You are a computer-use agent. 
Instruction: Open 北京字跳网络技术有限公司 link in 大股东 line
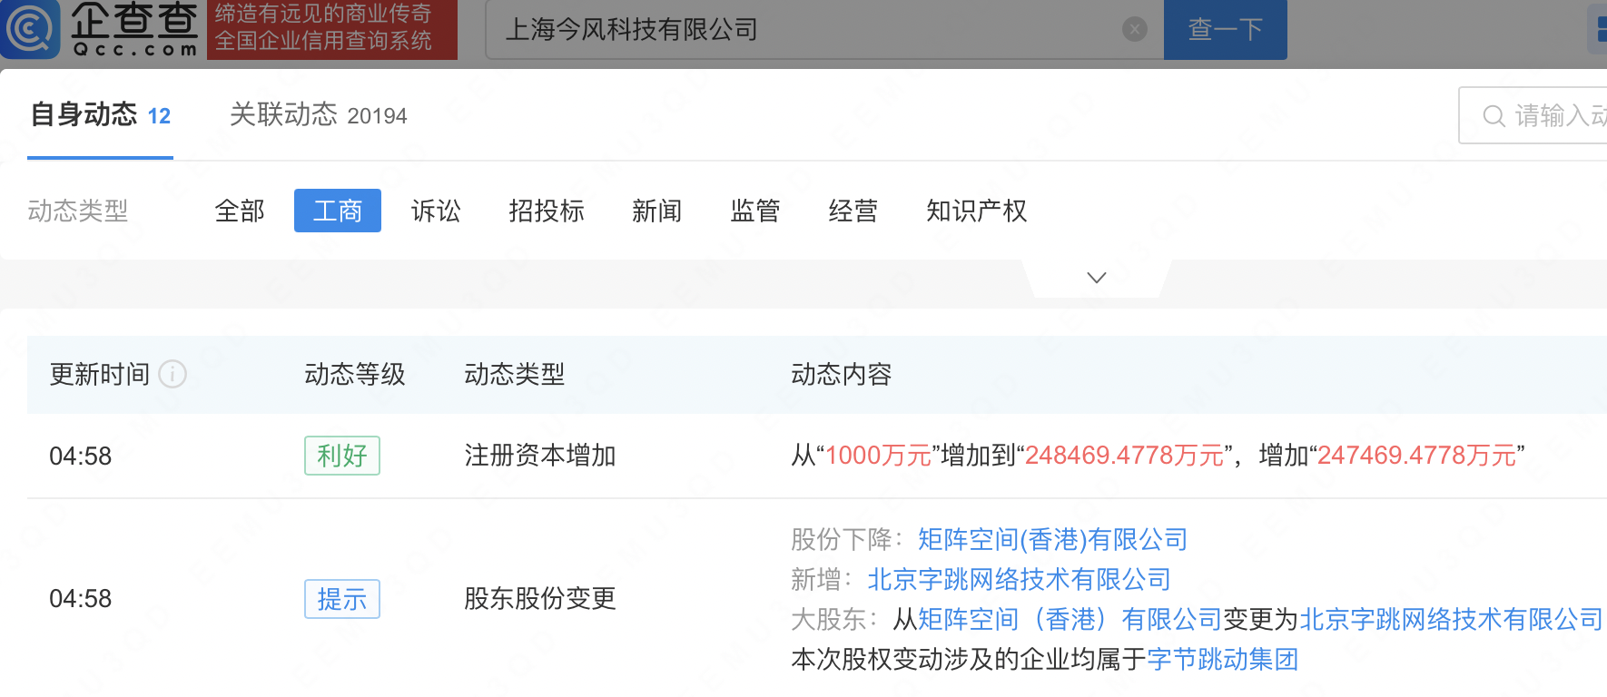click(1451, 619)
